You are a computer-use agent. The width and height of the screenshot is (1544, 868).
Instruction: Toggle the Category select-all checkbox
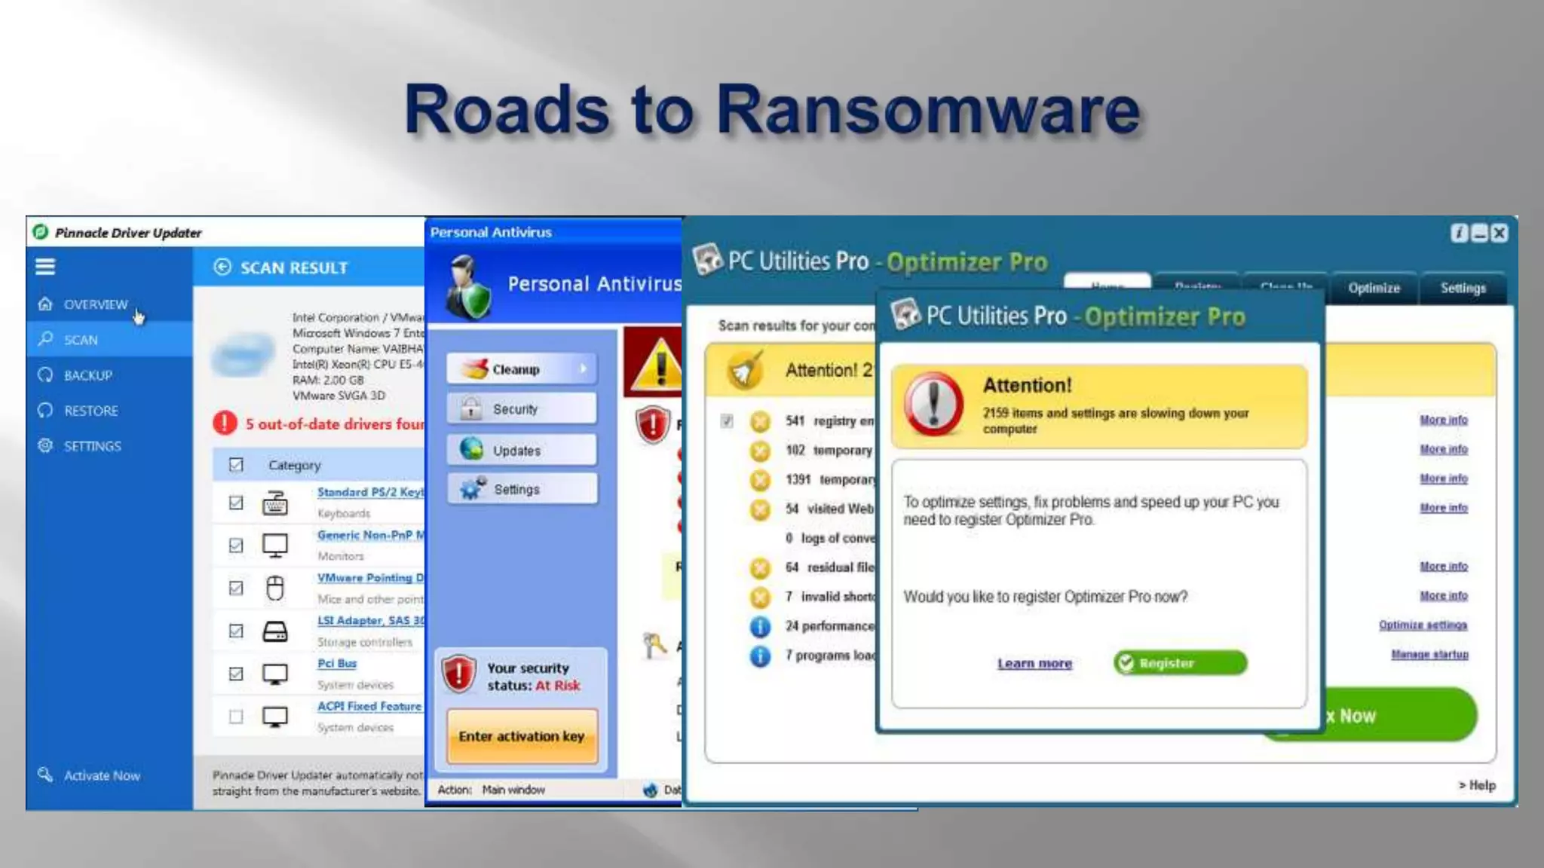[236, 464]
